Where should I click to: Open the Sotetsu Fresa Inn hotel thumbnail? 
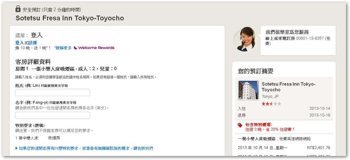coord(248,90)
